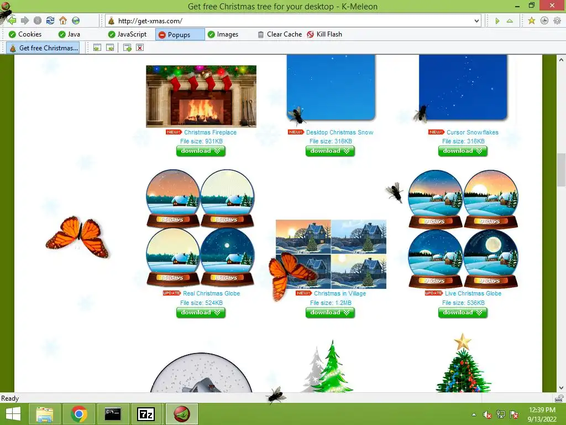
Task: Click the muted volume tray icon
Action: 488,414
